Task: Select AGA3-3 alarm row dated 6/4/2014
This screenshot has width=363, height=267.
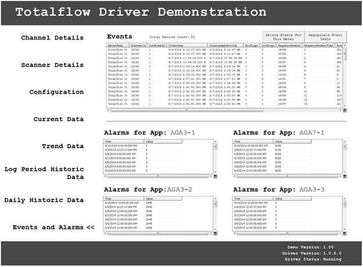Action: 272,228
